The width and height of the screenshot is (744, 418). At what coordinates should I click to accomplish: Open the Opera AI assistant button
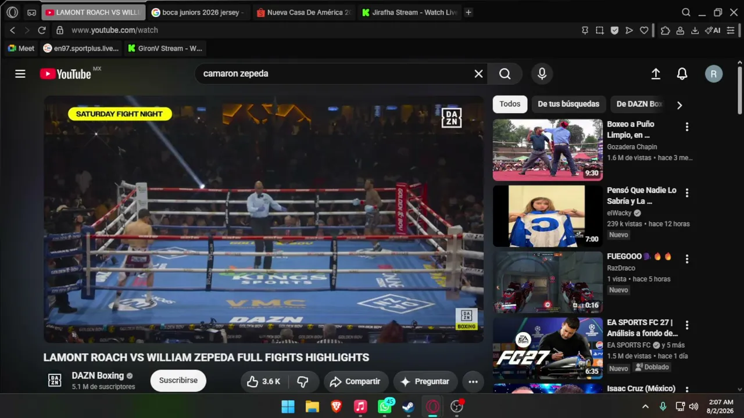[713, 30]
